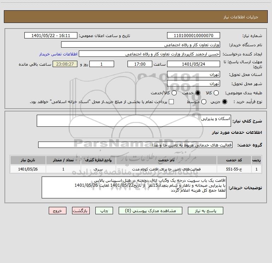Click the announcement date field 1401/05/22 - 16:11
The width and height of the screenshot is (272, 263).
point(51,35)
